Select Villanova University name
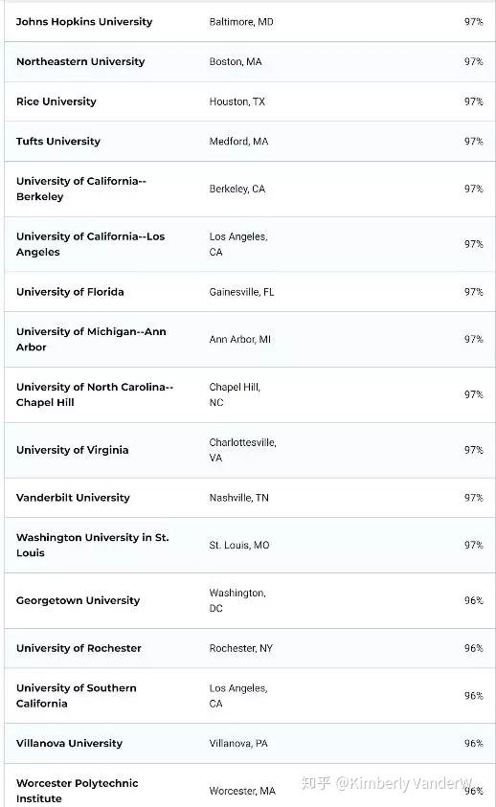496x807 pixels. [70, 743]
